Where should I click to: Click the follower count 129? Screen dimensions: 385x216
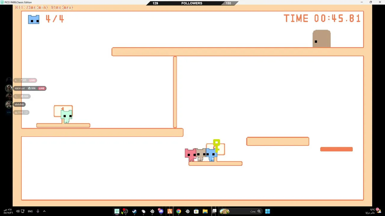tap(155, 3)
